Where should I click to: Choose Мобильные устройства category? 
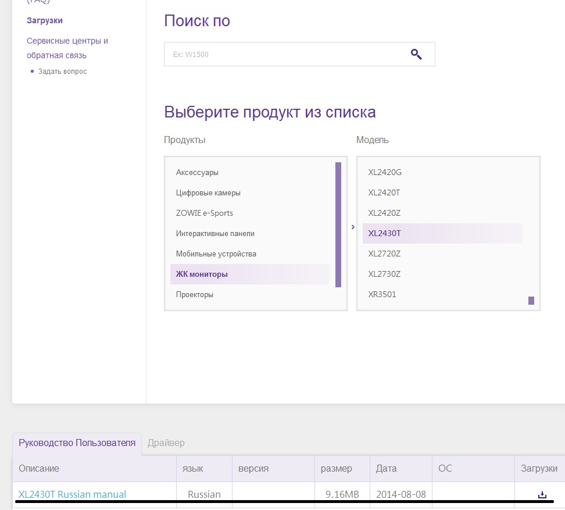[x=250, y=254]
